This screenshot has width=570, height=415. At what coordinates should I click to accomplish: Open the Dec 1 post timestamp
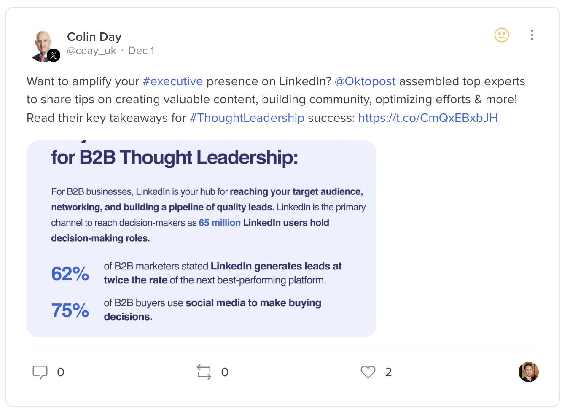pos(141,51)
